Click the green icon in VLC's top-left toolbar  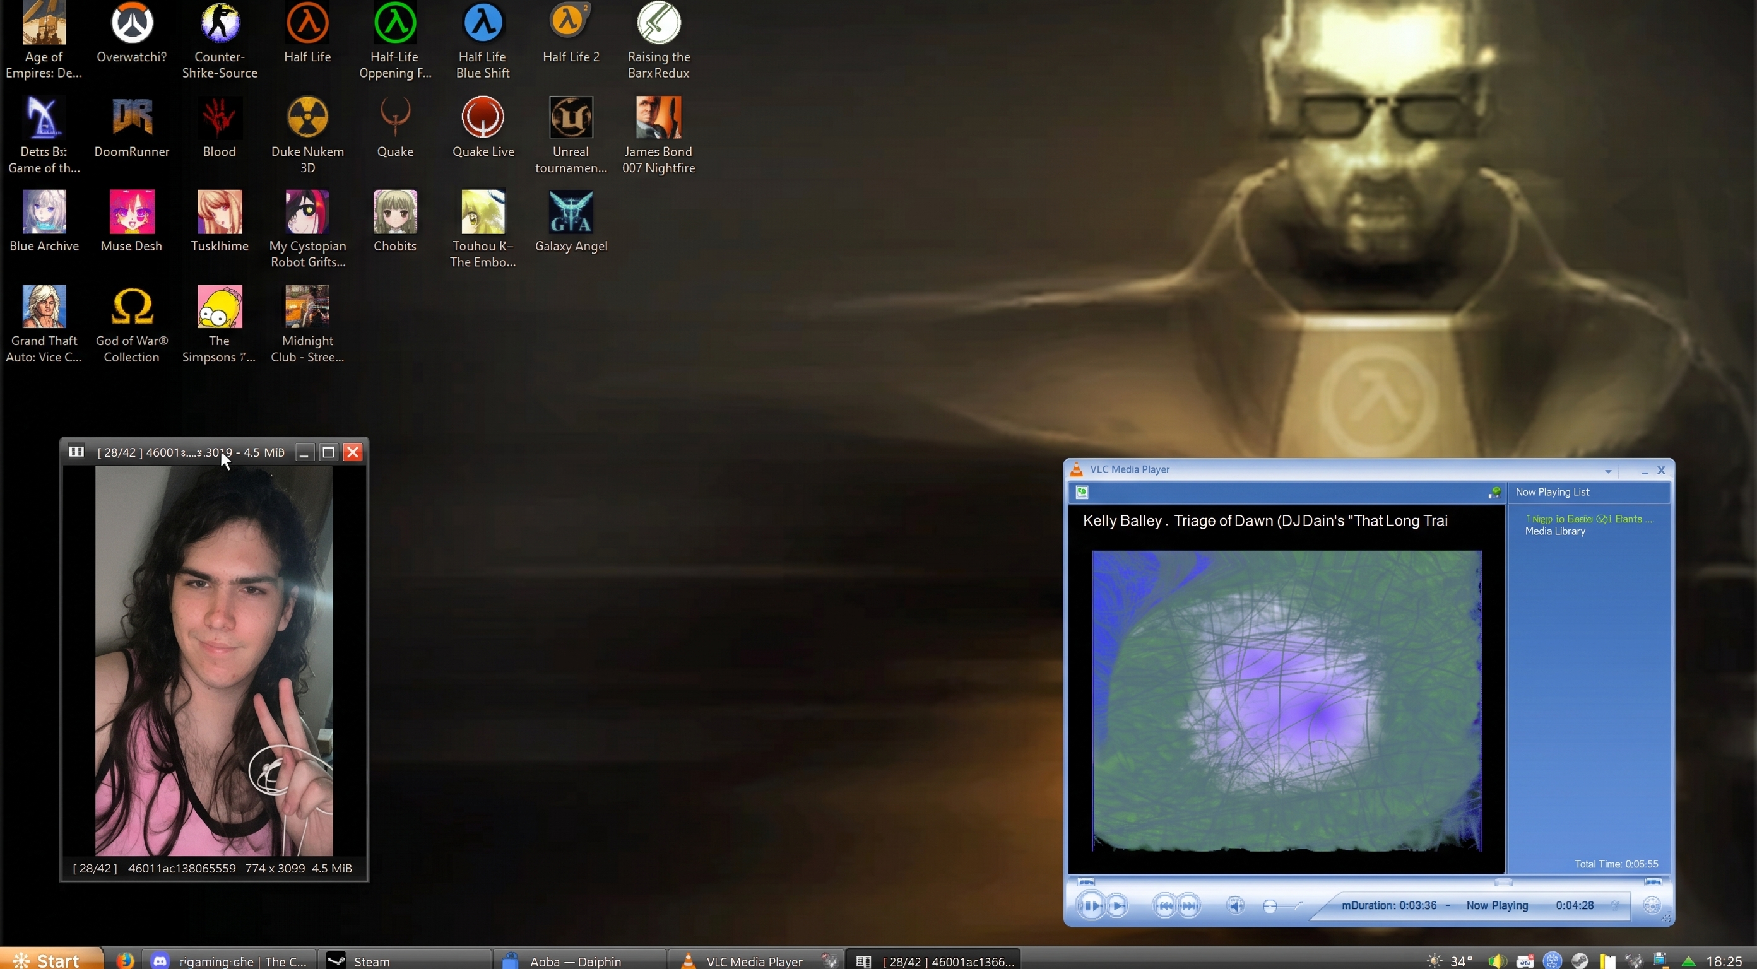point(1082,491)
